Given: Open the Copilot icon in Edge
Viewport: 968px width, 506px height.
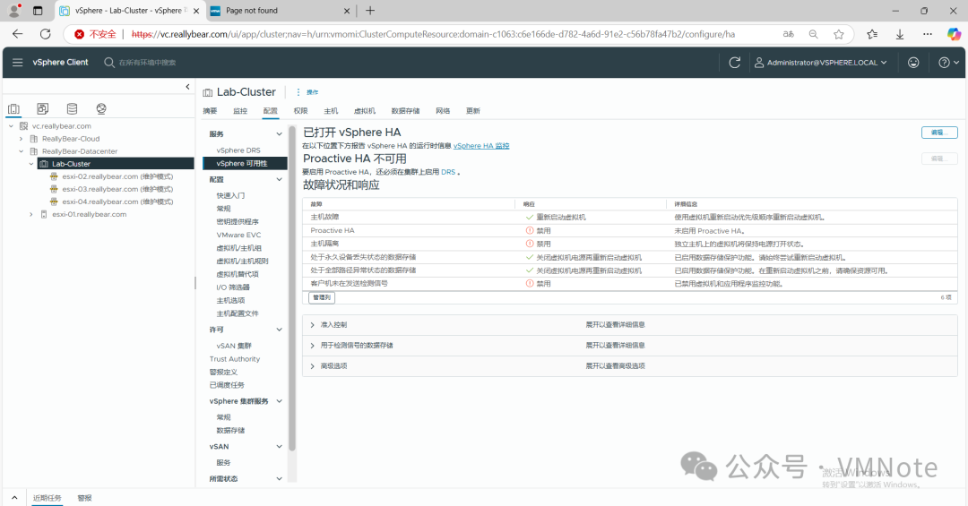Looking at the screenshot, I should (x=954, y=35).
